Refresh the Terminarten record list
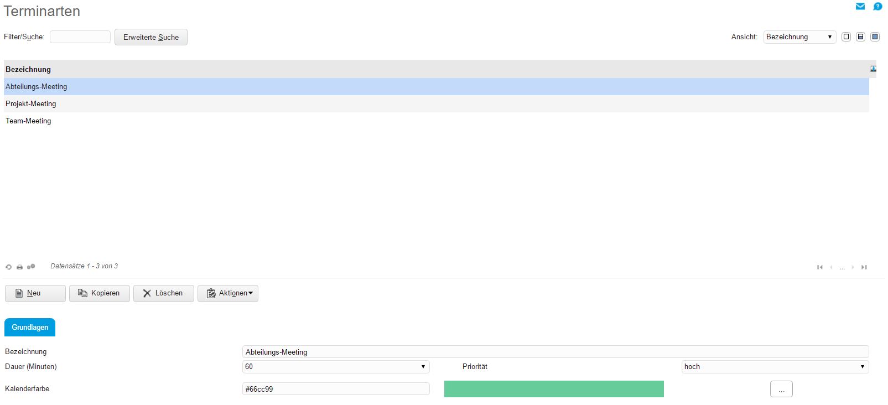The image size is (888, 405). pos(8,267)
